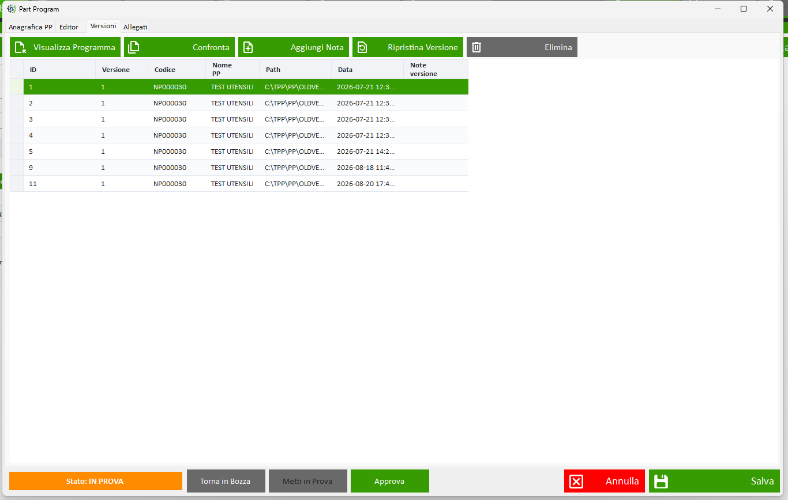Open the Editor tab
The height and width of the screenshot is (500, 788).
point(69,27)
